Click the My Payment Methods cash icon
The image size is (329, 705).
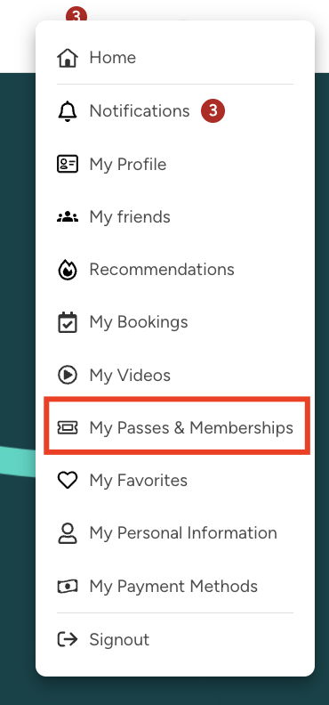click(x=68, y=587)
